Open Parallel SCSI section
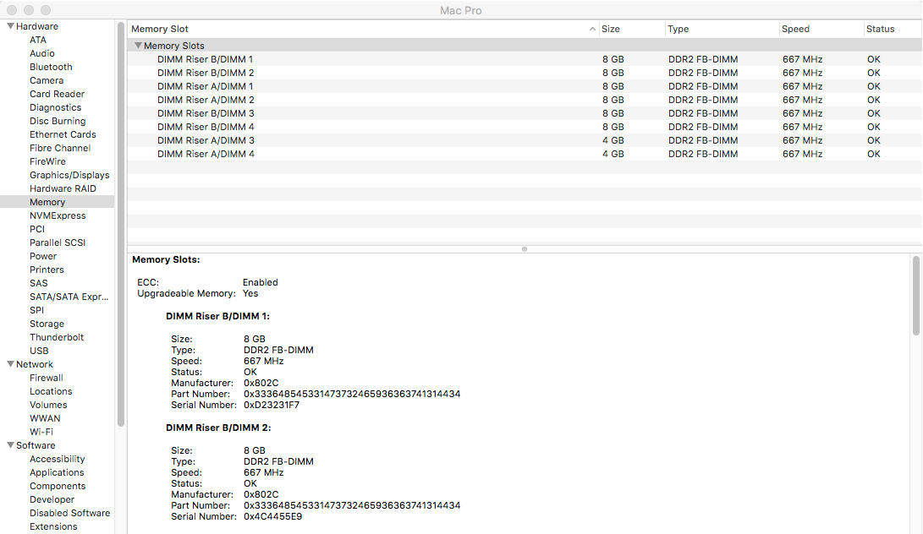 pyautogui.click(x=58, y=242)
